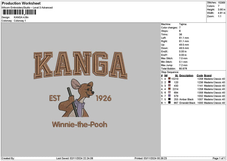Click the swatch beside stitch count 2214
This screenshot has width=227, height=161.
coord(169,89)
